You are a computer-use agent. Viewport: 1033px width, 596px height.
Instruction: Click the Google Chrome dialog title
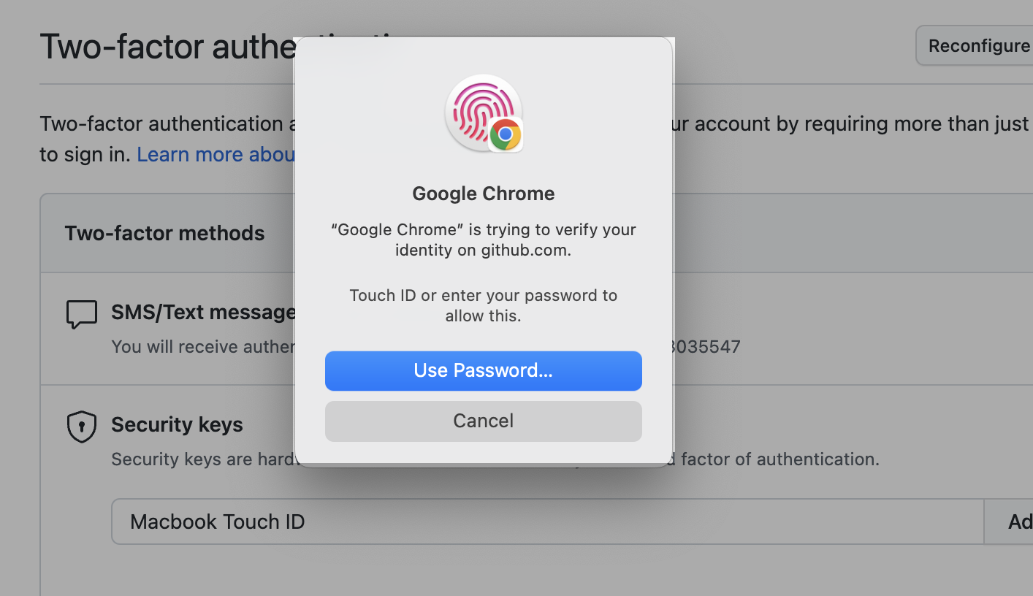[x=483, y=194]
